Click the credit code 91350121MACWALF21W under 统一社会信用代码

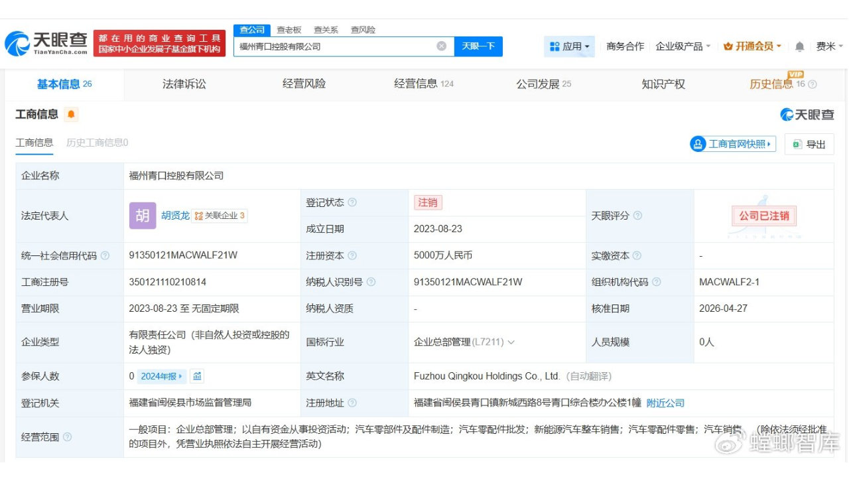point(184,255)
